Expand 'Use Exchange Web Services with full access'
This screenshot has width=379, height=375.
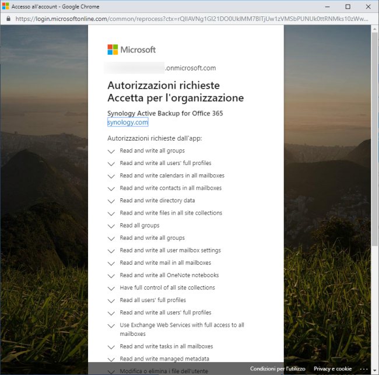click(x=111, y=325)
